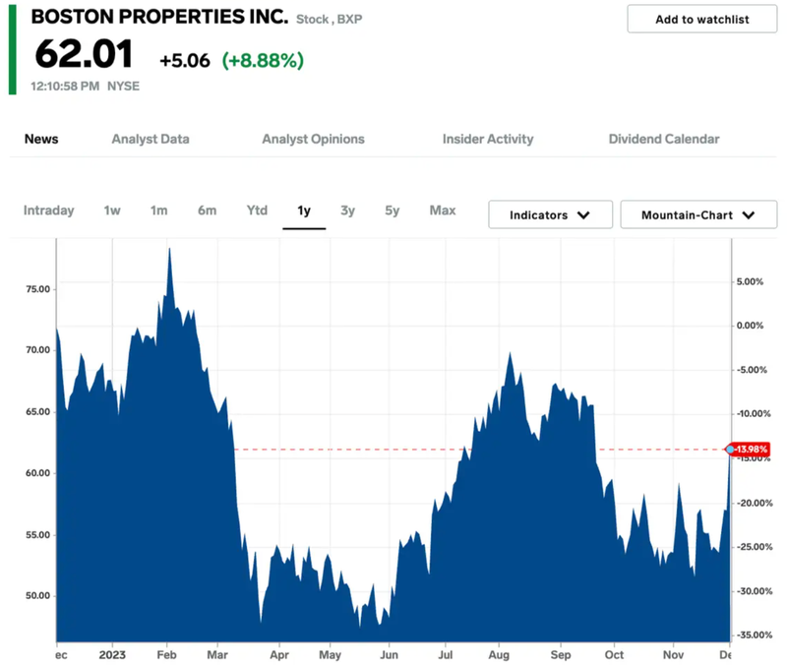Open the News tab
The height and width of the screenshot is (665, 787).
coord(41,139)
